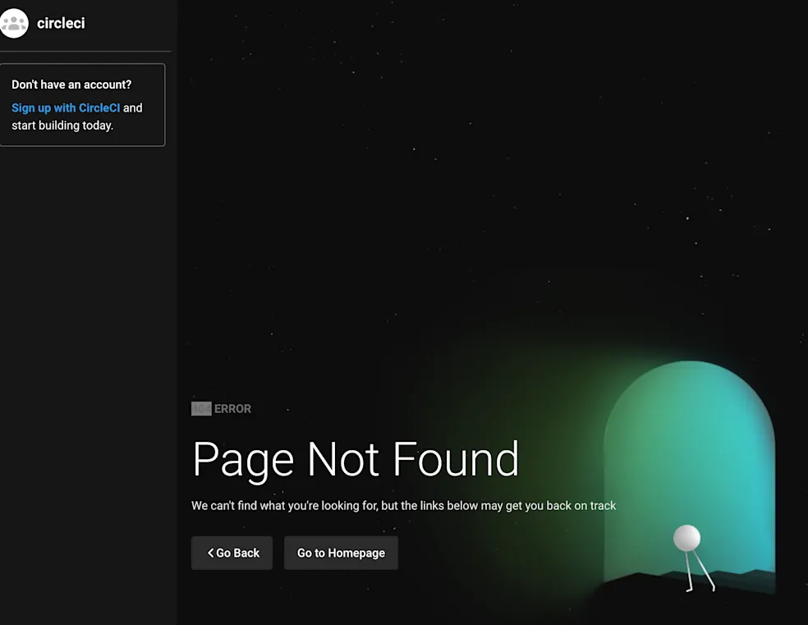Click the gray 404 badge
The width and height of the screenshot is (808, 625).
click(201, 408)
